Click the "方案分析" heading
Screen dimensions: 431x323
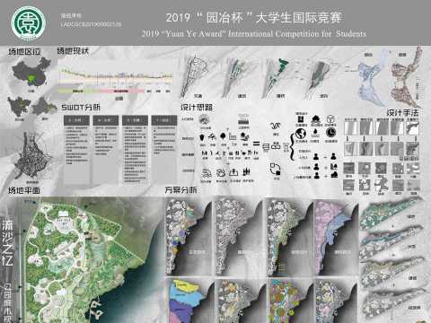180,189
